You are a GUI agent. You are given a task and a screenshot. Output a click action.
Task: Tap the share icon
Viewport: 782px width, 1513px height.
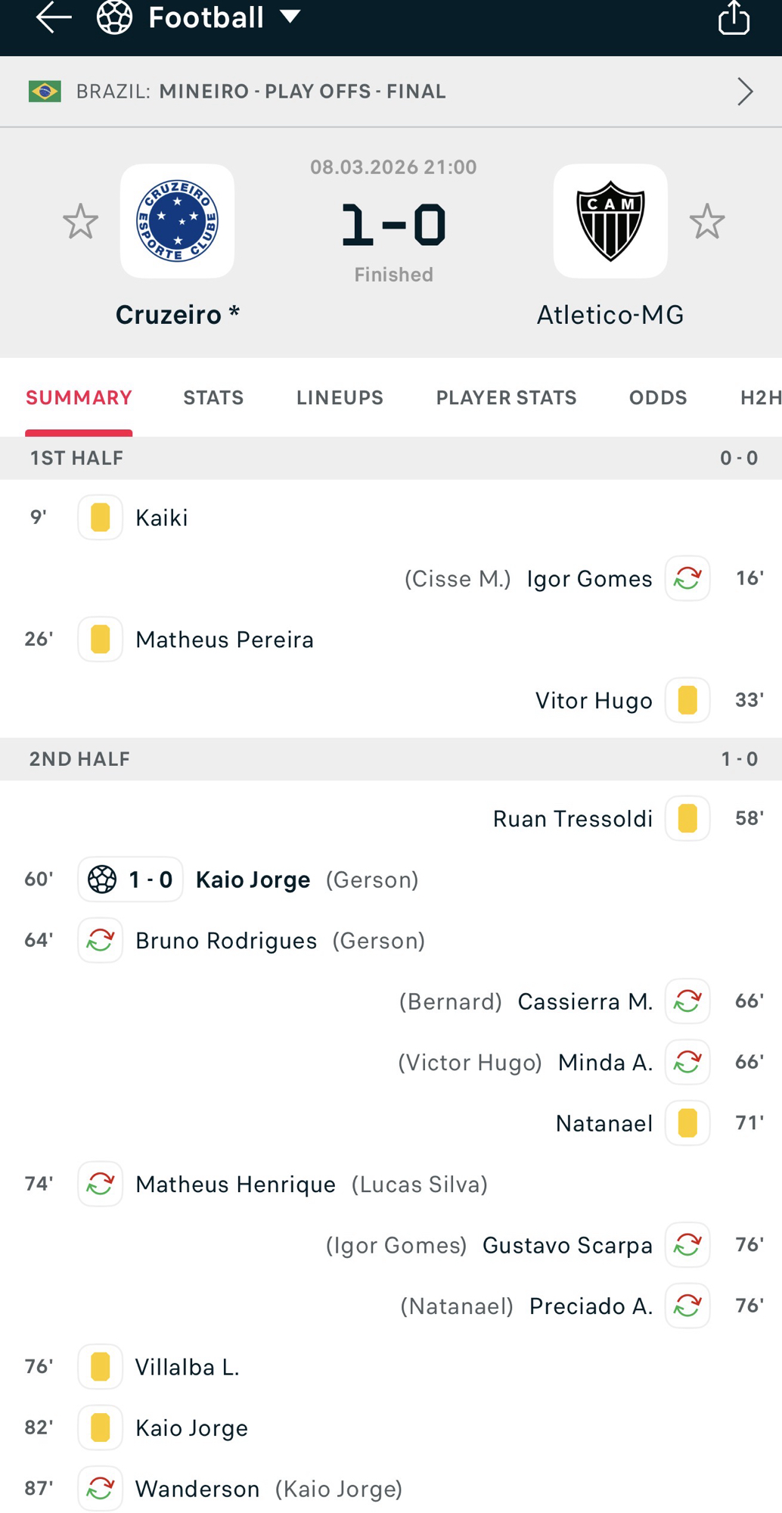(x=734, y=17)
